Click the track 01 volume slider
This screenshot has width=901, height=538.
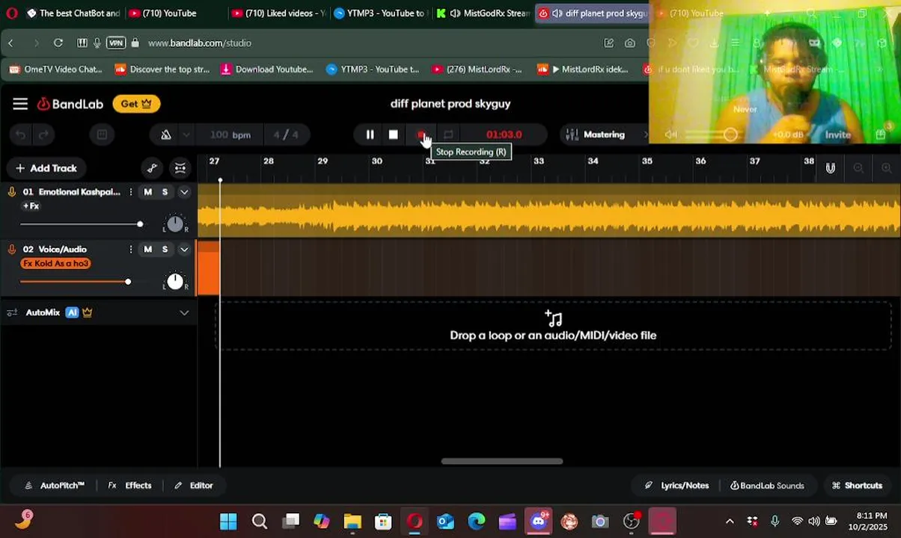coord(82,224)
